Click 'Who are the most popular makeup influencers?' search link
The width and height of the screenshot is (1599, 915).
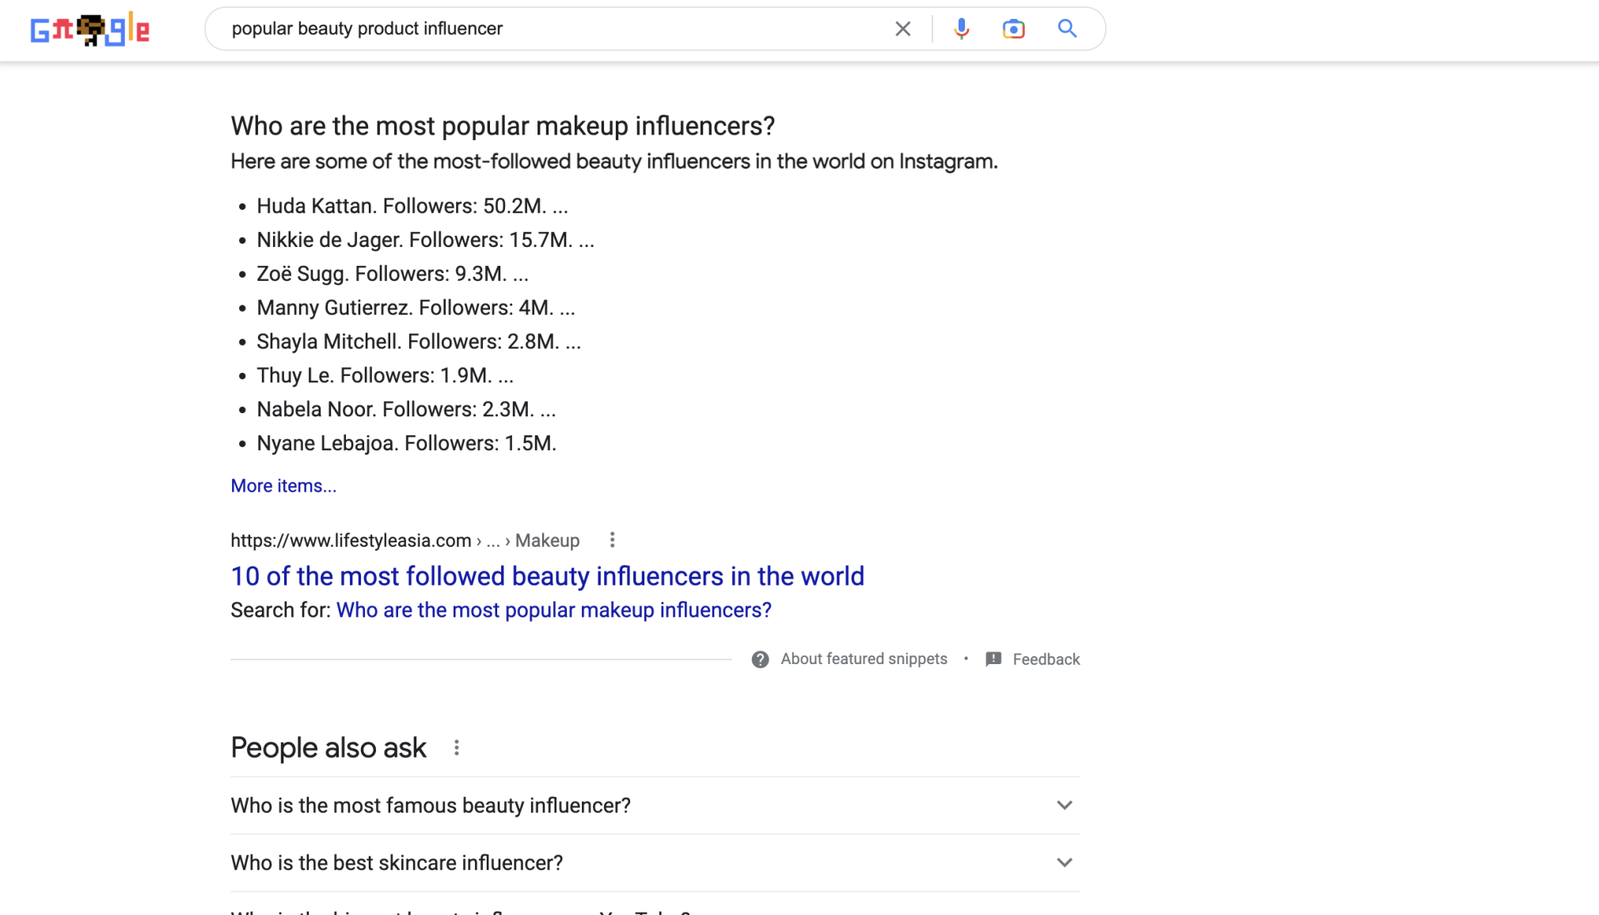(553, 609)
